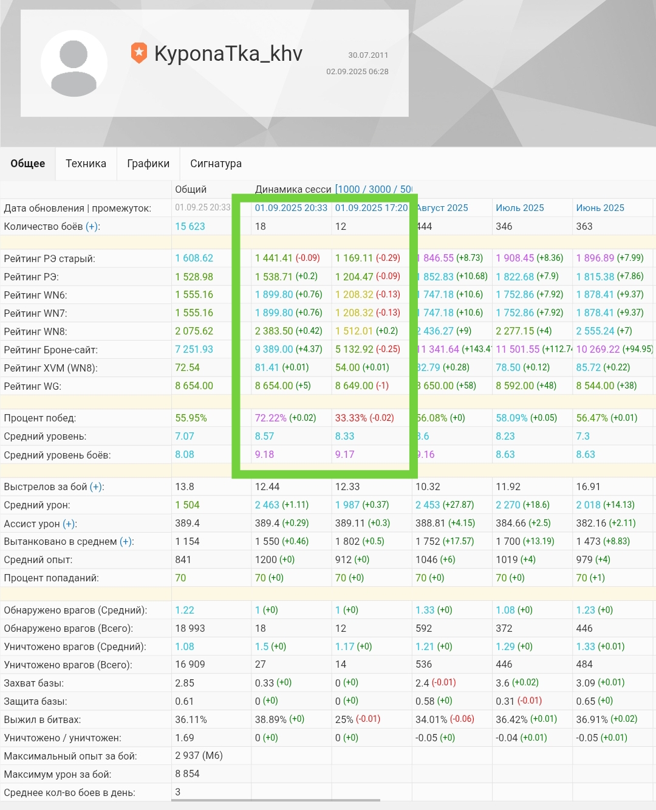The height and width of the screenshot is (810, 656).
Task: Select the Июль 2025 period link
Action: (x=519, y=208)
